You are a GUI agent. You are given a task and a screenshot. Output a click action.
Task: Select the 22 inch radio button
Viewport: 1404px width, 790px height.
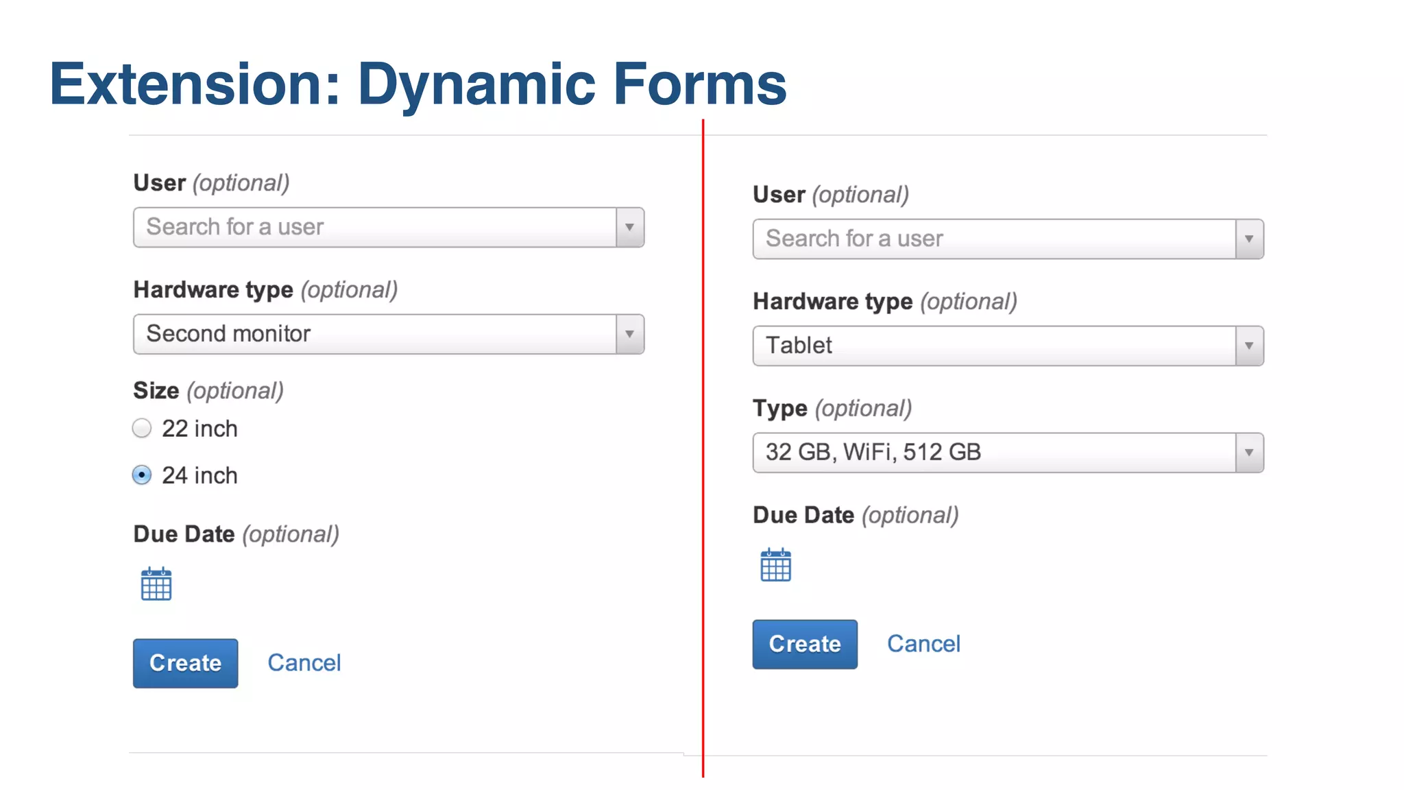[x=142, y=429]
